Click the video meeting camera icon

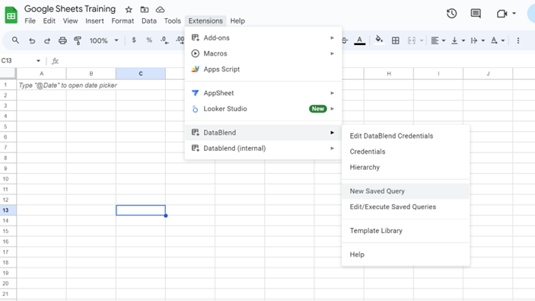click(x=502, y=14)
